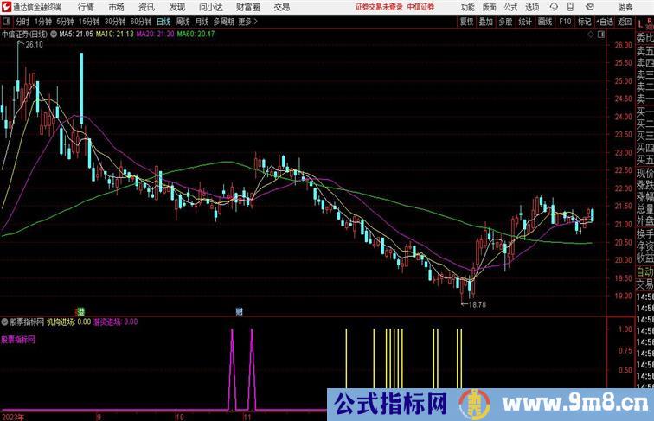Switch to the 30分钟 period tab
The height and width of the screenshot is (421, 654).
pos(115,22)
